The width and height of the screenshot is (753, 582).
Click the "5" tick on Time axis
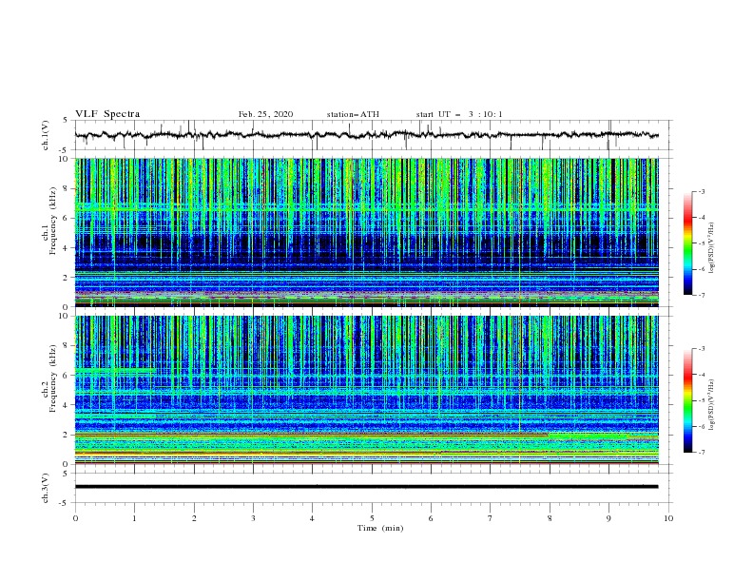click(x=372, y=518)
